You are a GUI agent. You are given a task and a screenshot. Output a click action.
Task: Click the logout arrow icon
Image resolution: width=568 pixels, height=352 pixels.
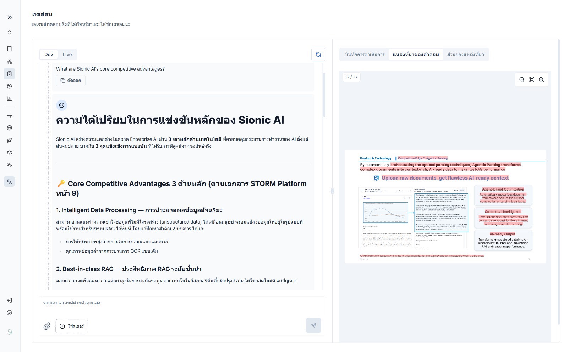click(x=10, y=300)
